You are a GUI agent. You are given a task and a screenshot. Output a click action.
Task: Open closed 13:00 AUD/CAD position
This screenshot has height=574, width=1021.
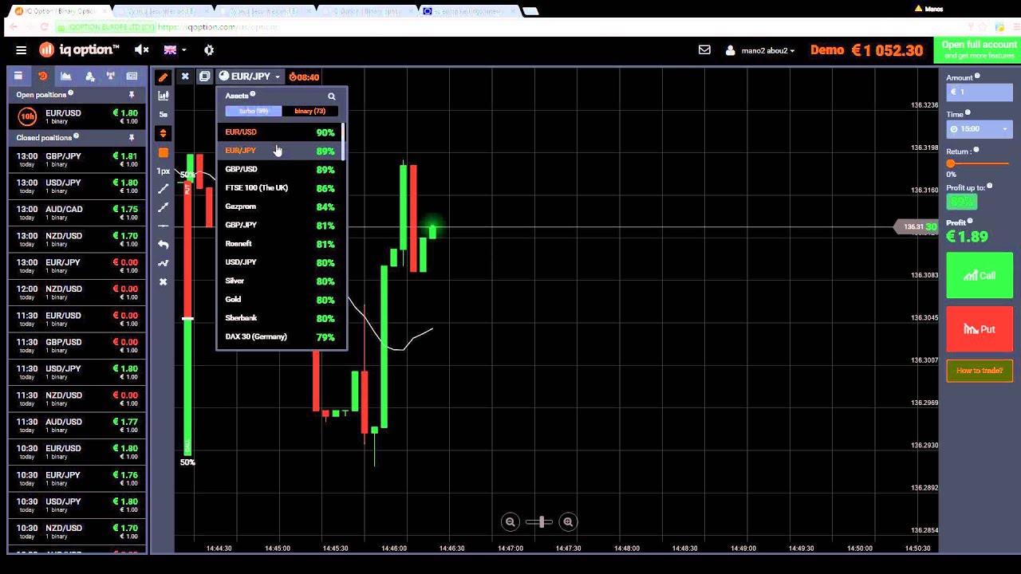point(77,213)
